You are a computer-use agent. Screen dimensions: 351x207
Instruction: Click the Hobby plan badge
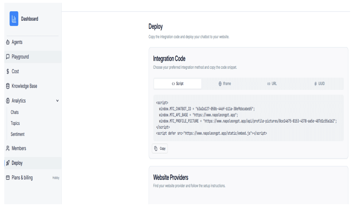click(56, 178)
